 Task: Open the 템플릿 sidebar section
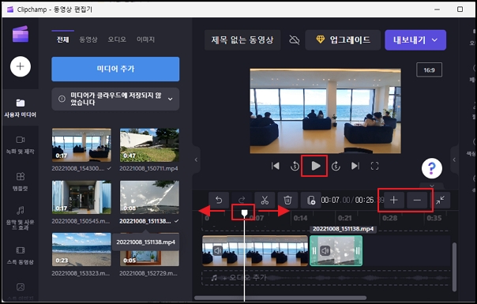coord(21,182)
